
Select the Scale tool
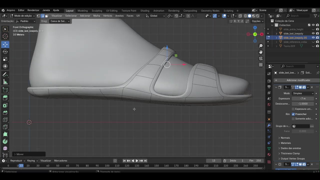tap(5, 59)
